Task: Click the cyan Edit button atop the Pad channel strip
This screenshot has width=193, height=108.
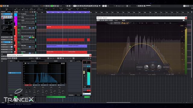Action: pos(89,66)
